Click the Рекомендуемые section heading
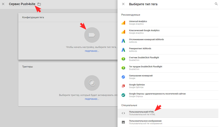Screen dimensions: 219x127 pos(131,15)
